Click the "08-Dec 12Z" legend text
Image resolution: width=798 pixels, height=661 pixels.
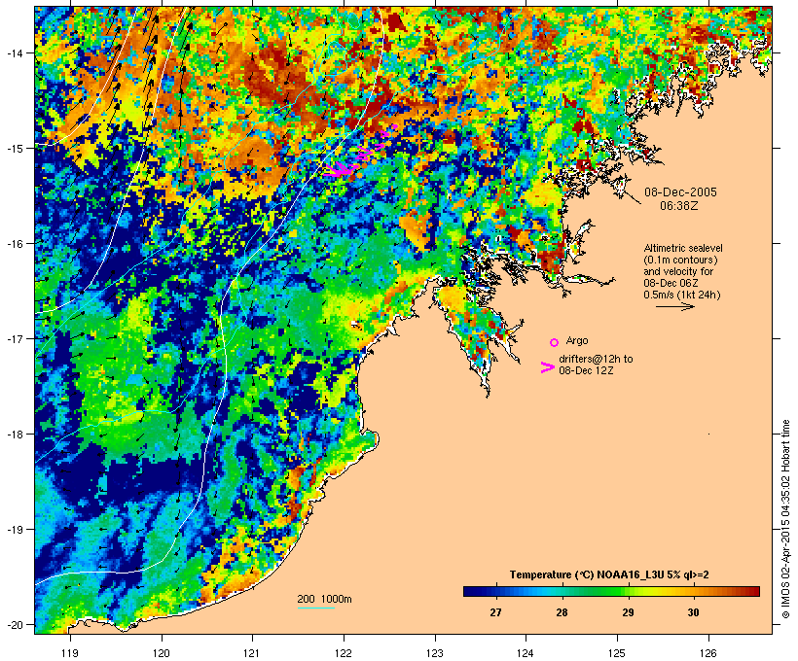(586, 370)
